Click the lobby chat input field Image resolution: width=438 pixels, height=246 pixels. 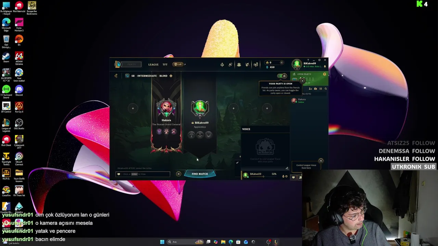tap(143, 174)
